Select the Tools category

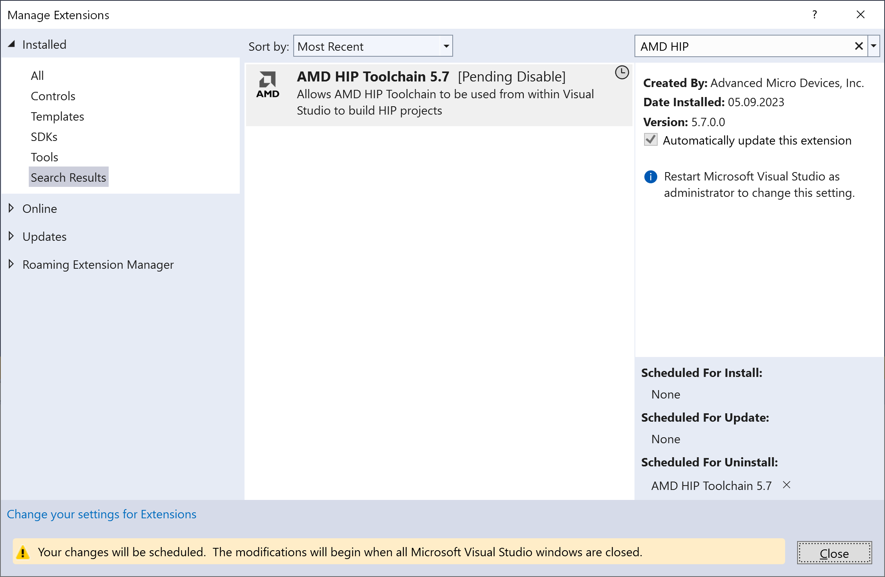(44, 157)
